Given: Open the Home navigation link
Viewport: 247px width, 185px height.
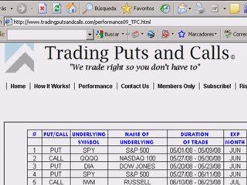Looking at the screenshot, I should (18, 86).
